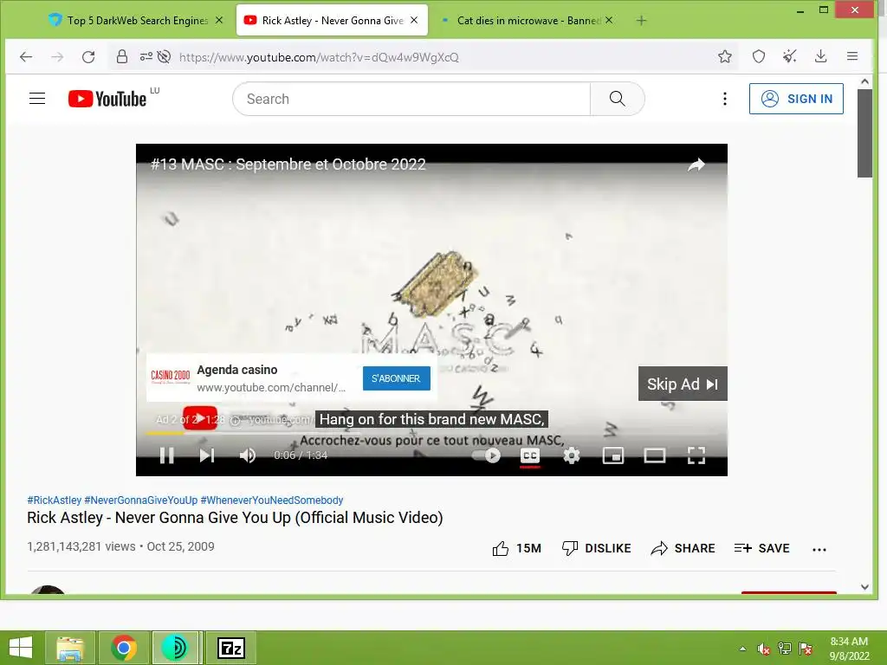887x665 pixels.
Task: Click the padlock site info icon
Action: click(121, 56)
